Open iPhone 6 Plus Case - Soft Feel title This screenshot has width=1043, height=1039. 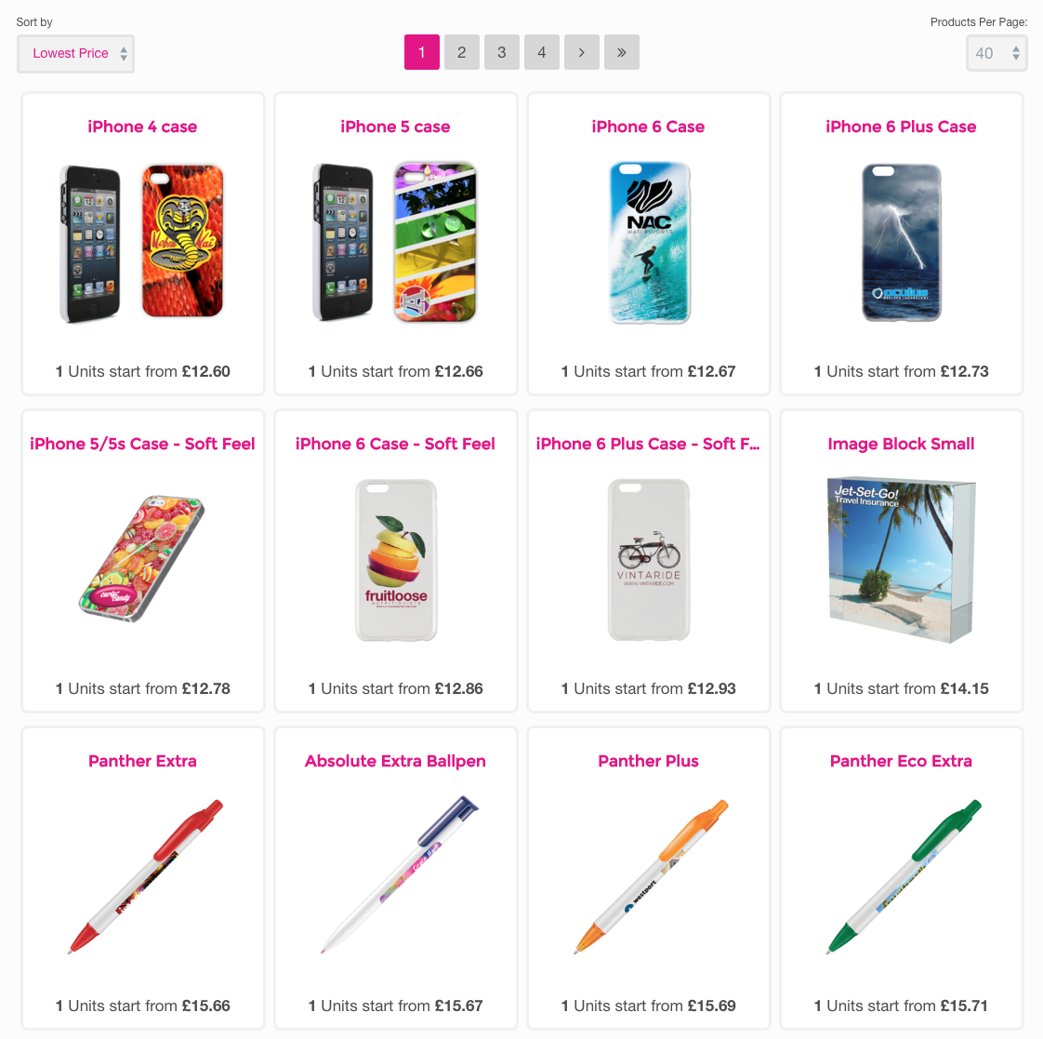(648, 444)
